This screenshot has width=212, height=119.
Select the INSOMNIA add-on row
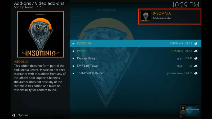(135, 43)
